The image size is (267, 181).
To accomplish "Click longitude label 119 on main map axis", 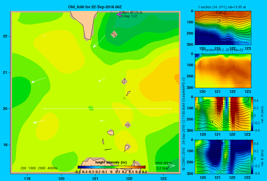I will click(27, 178).
